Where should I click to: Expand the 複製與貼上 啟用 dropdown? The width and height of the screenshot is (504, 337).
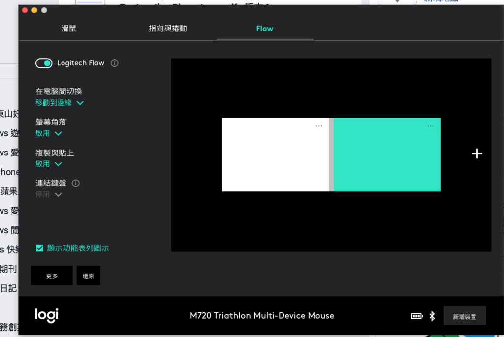49,164
